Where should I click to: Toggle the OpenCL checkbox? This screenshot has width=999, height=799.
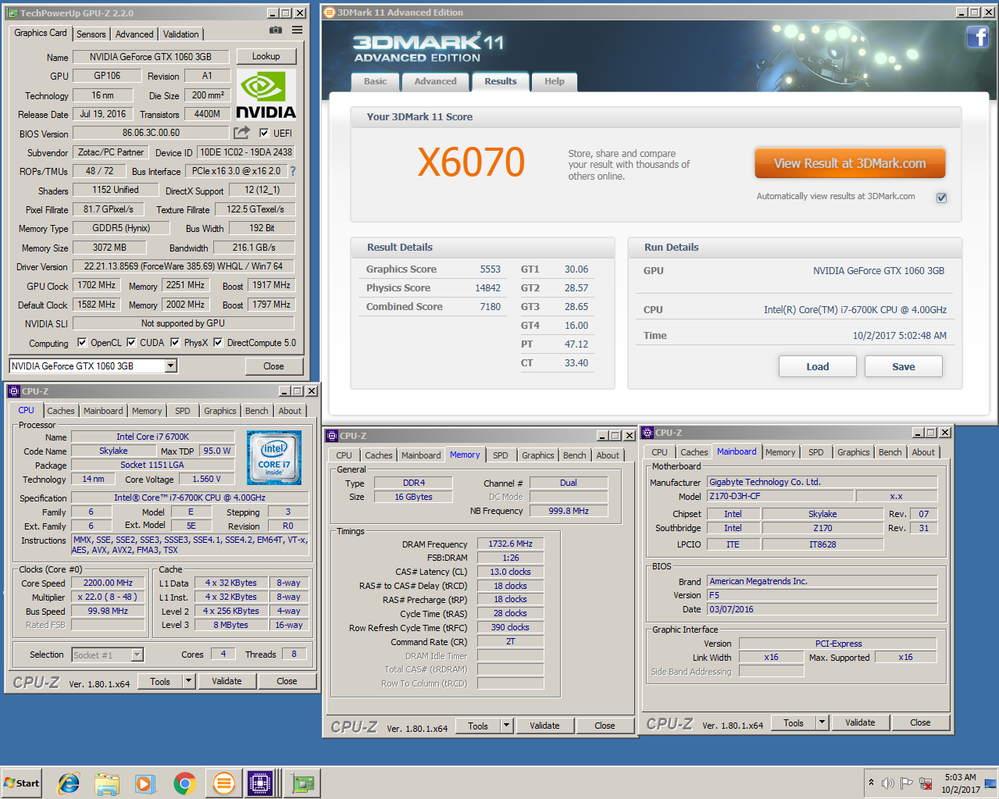(x=82, y=342)
